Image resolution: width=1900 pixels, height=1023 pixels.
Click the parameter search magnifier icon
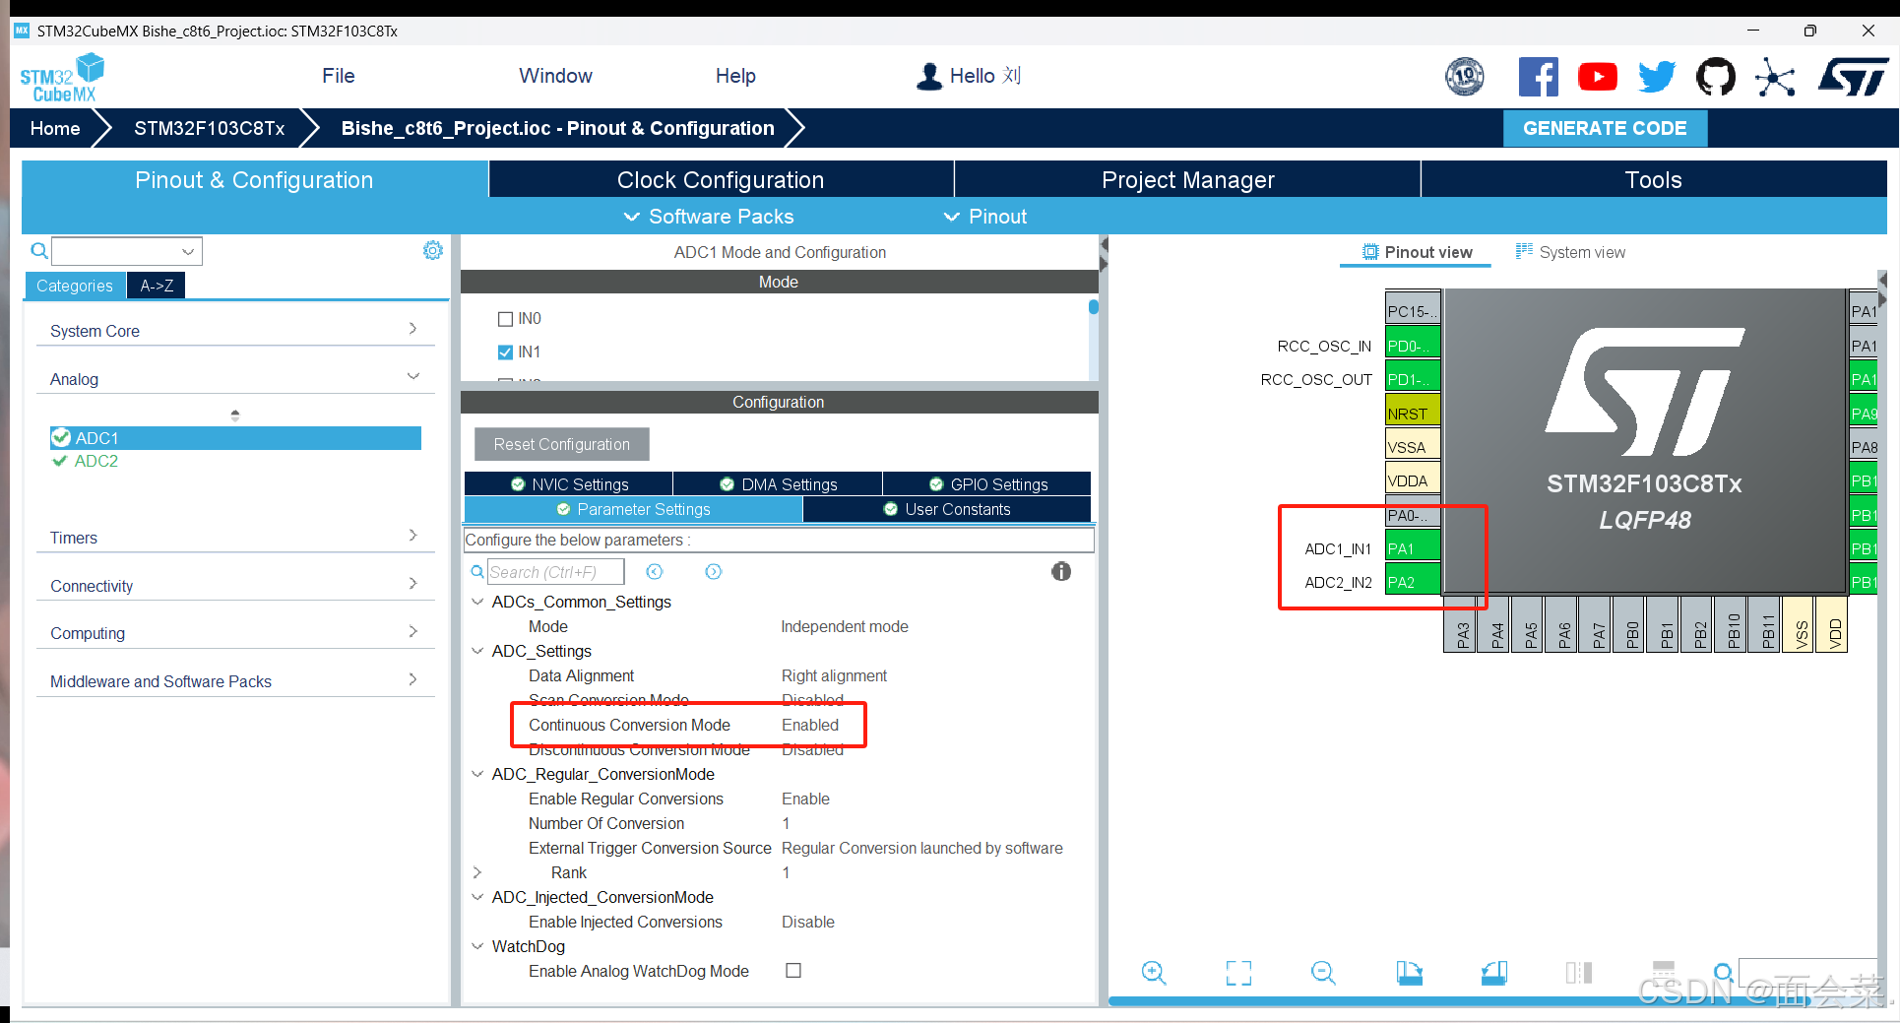pyautogui.click(x=477, y=572)
